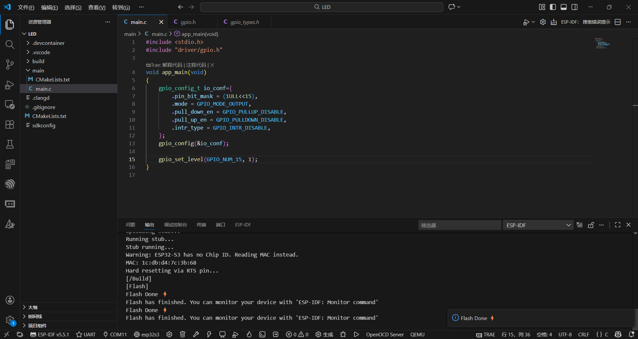Click the ESP-IDF monitor screen icon

[222, 334]
